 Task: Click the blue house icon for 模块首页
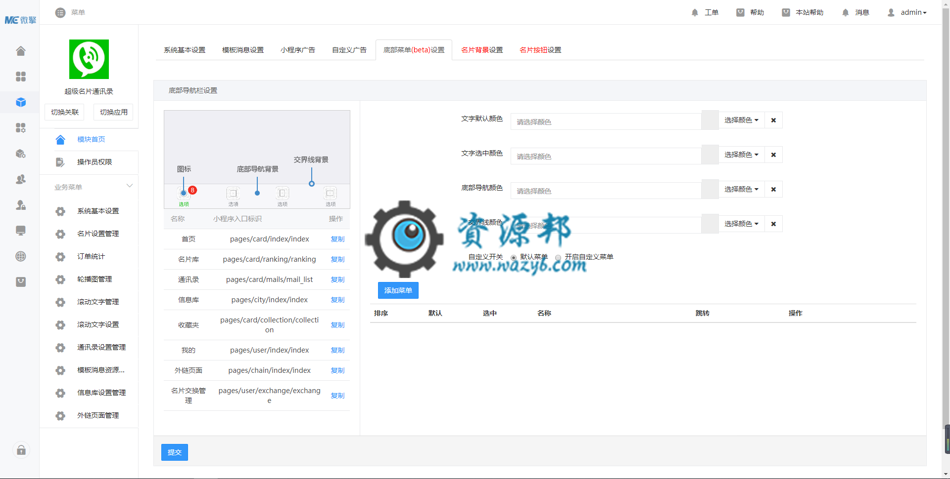[60, 140]
